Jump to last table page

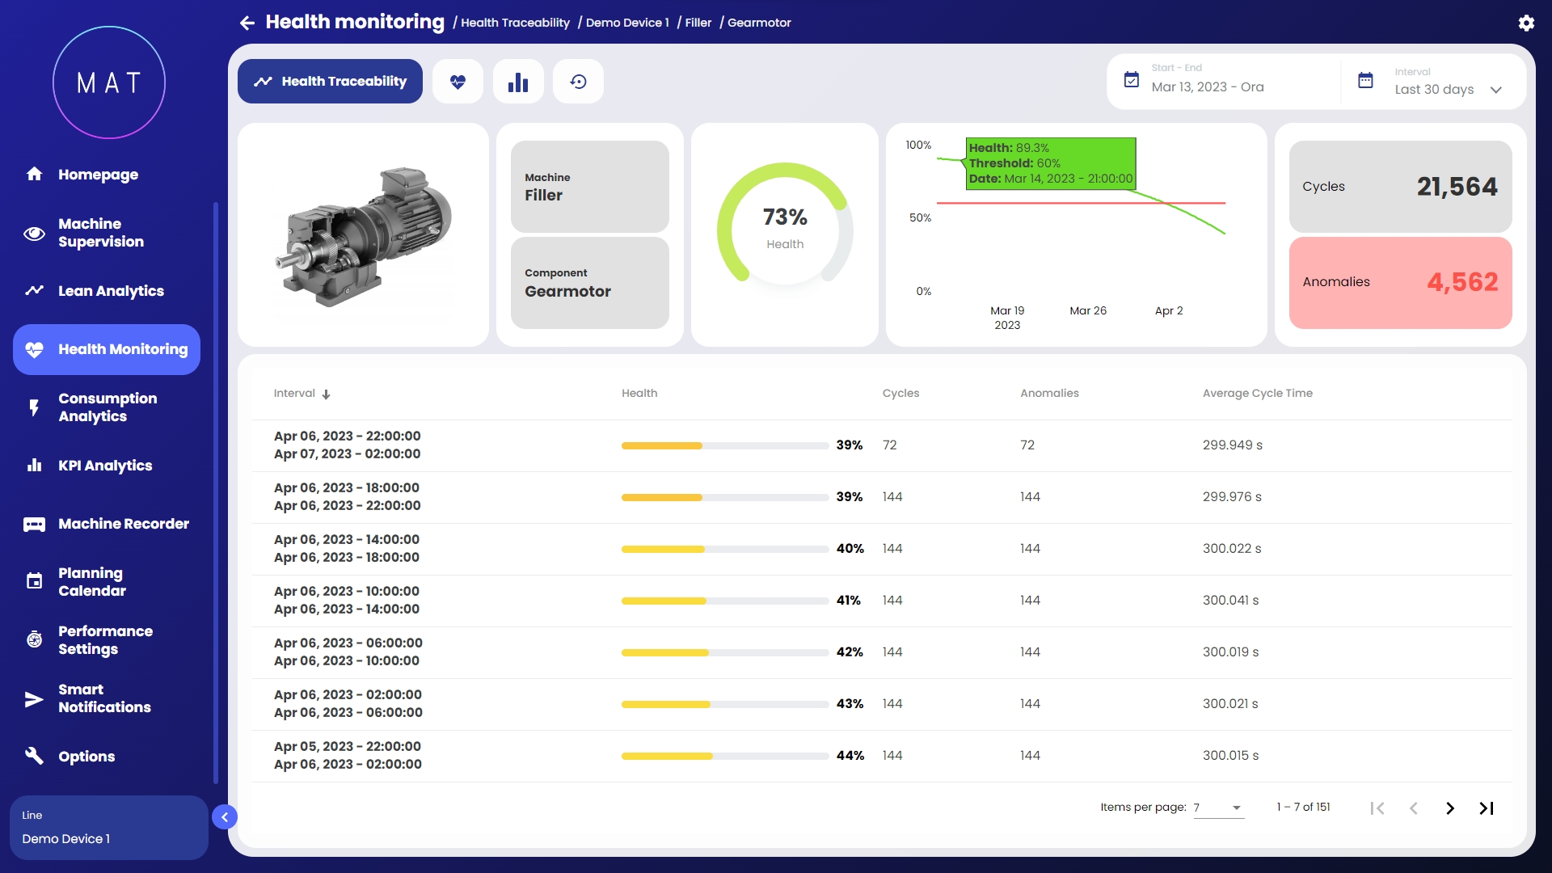click(1487, 808)
